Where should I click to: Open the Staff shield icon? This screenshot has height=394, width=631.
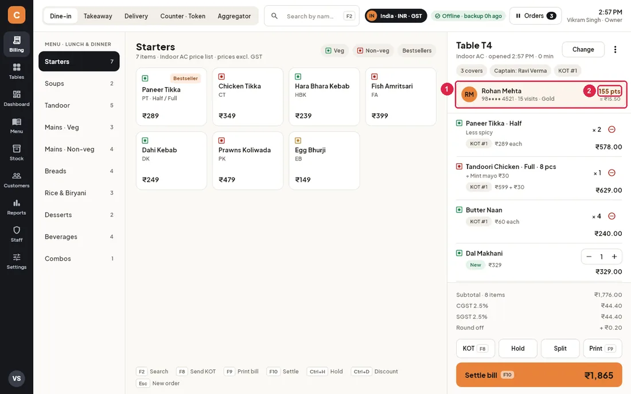[x=17, y=234]
